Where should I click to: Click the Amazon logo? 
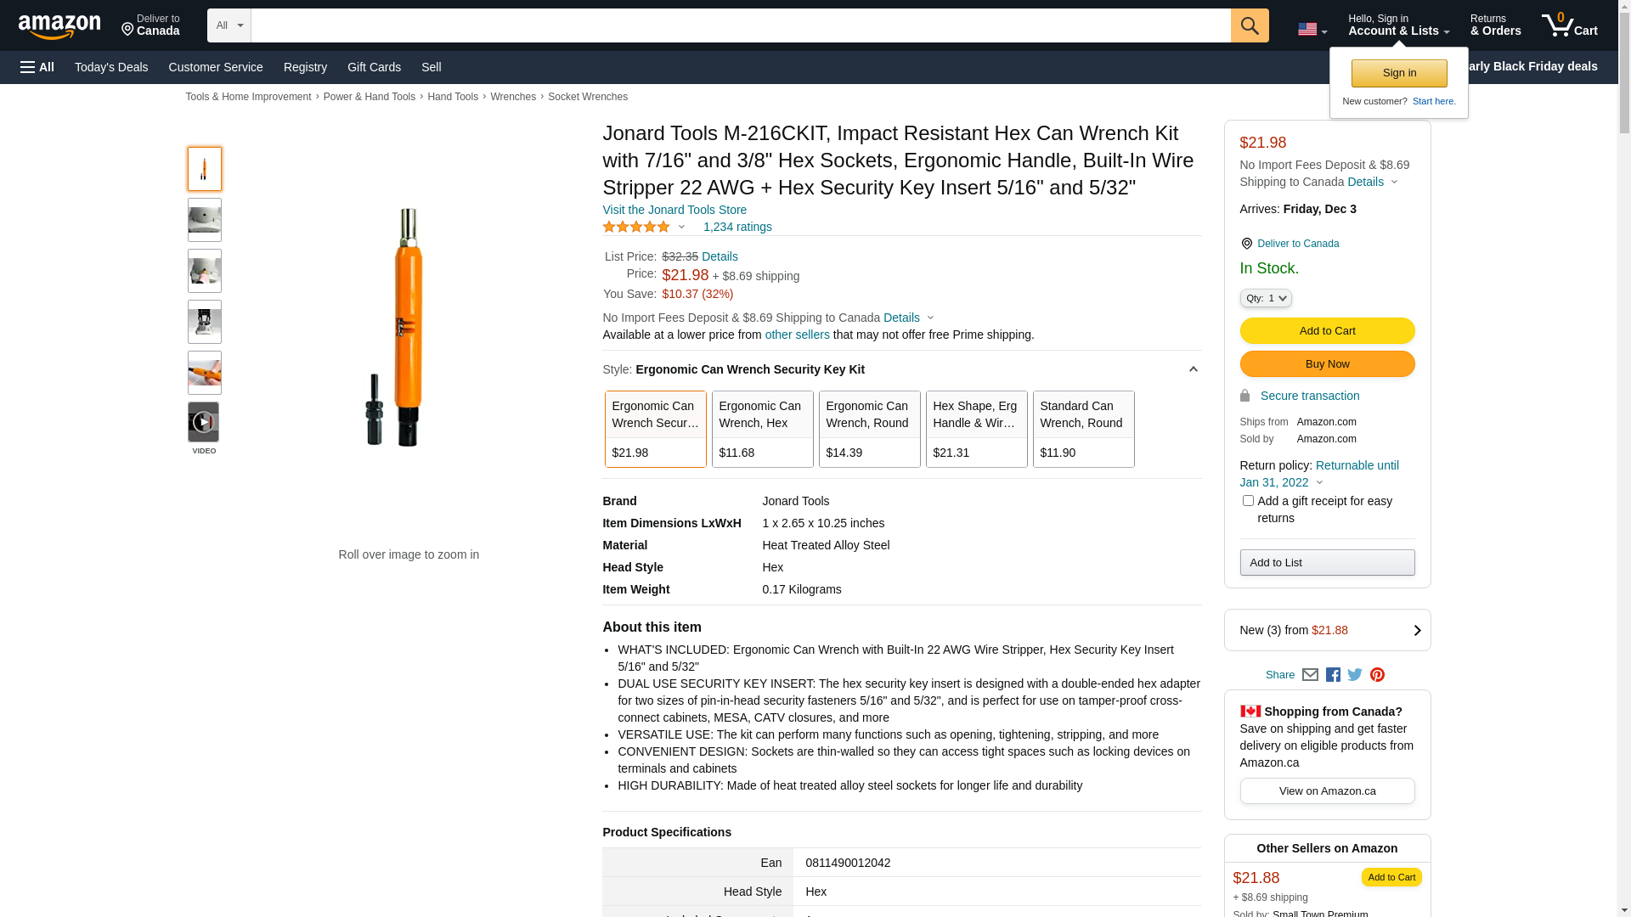pos(59,27)
